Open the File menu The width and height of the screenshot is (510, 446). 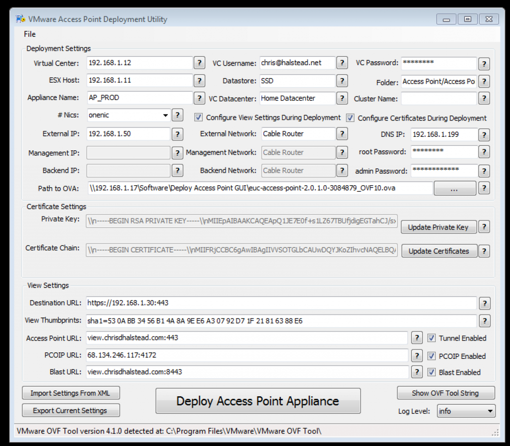tap(29, 34)
